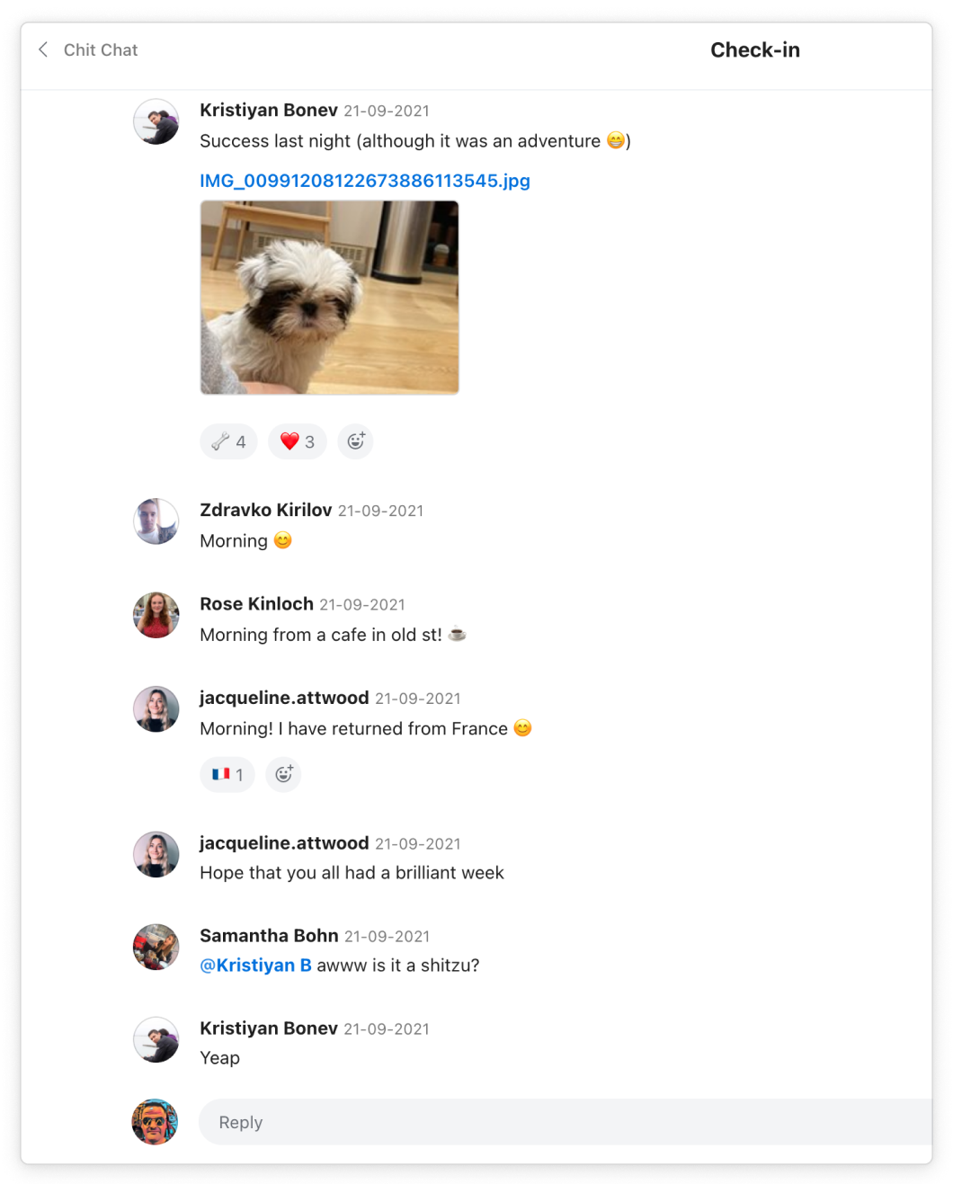Click the name Samantha Bohn
Viewport: 953px width, 1184px height.
coord(269,936)
